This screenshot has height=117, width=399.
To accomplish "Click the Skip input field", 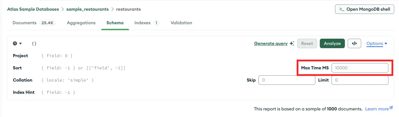I will click(287, 80).
